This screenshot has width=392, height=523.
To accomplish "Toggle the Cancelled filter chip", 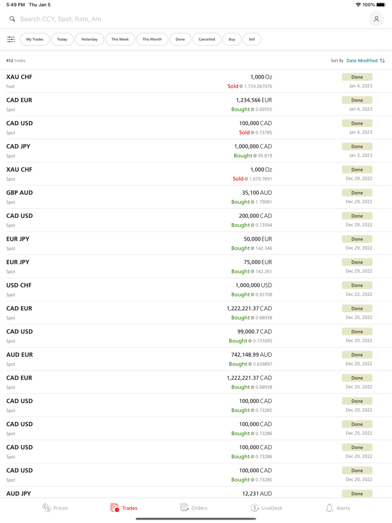I will coord(207,39).
